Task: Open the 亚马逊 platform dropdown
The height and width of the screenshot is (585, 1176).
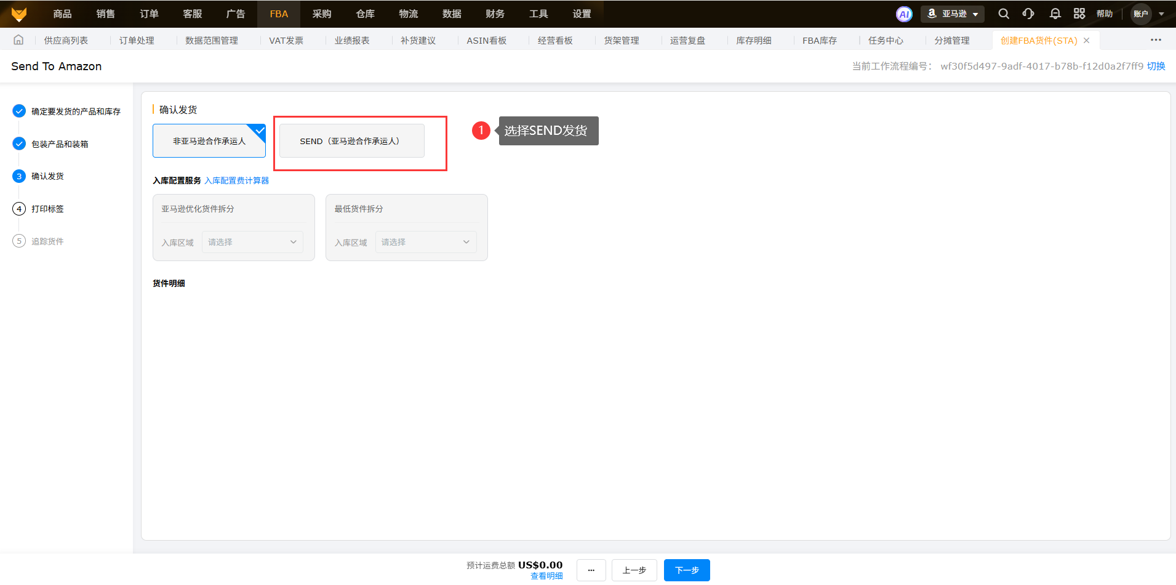Action: (x=952, y=14)
